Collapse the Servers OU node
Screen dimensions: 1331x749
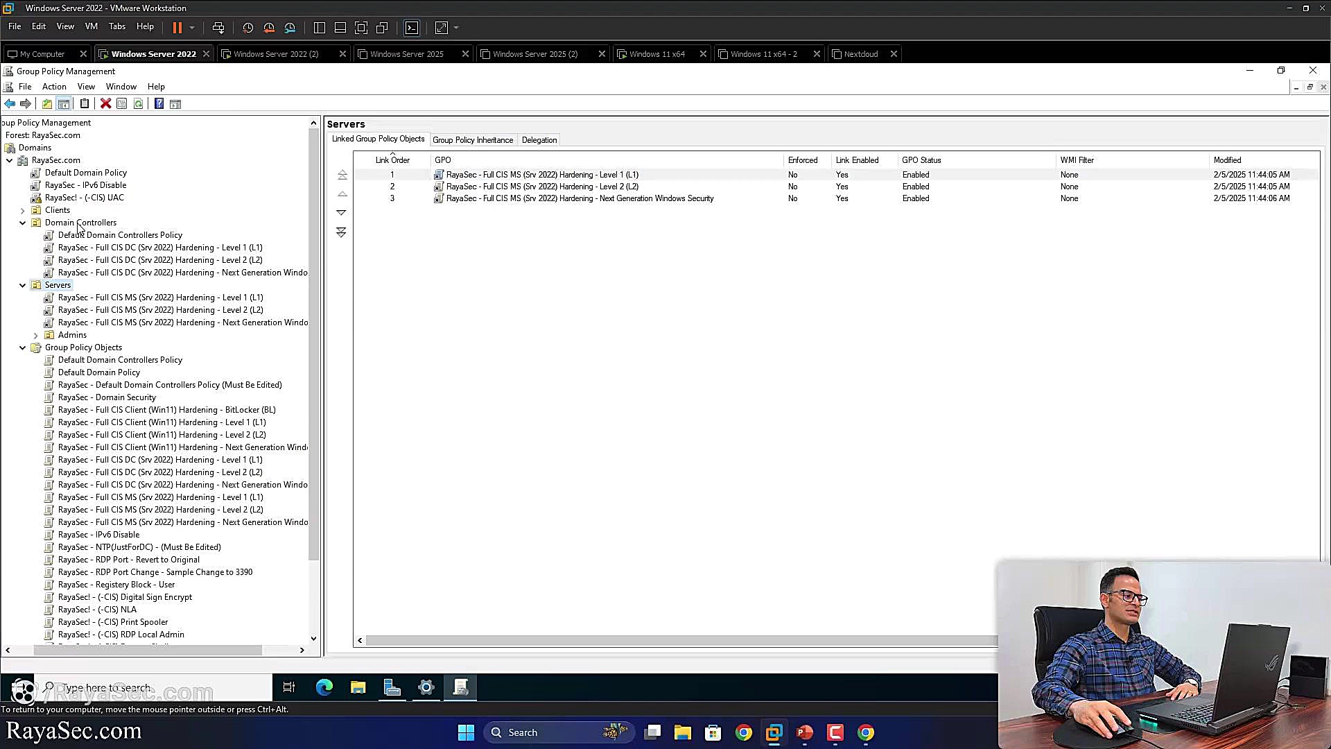[x=23, y=285]
